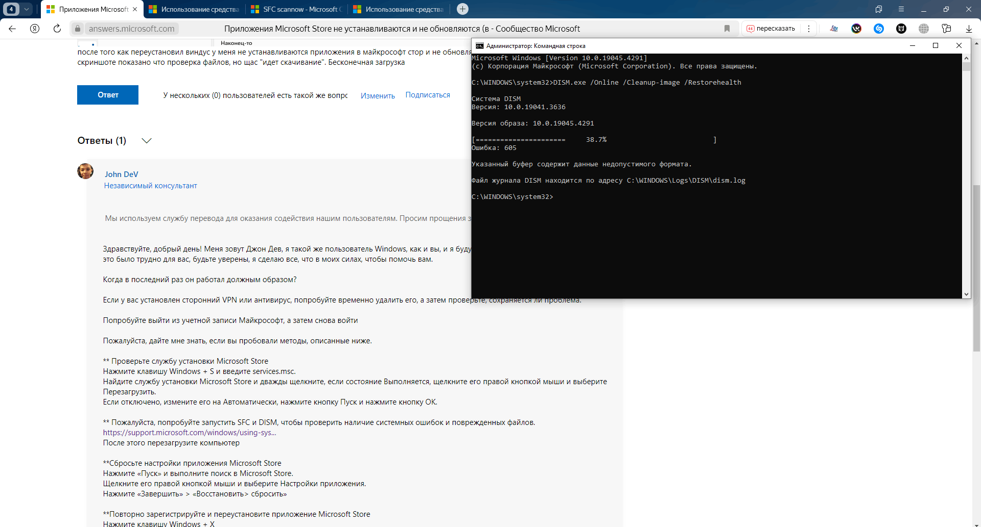This screenshot has width=981, height=527.
Task: Click the пересказать retell button
Action: [x=771, y=29]
